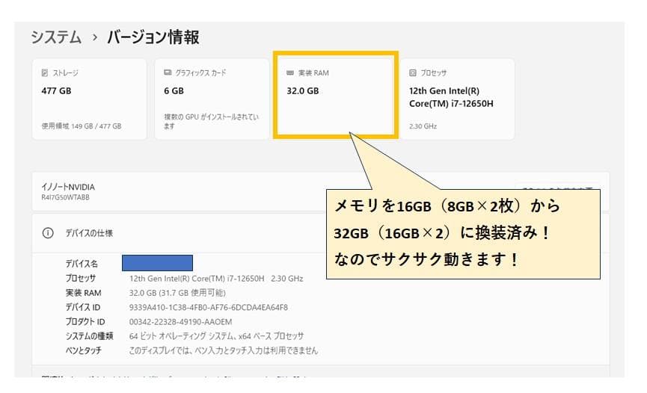
Task: Click the device ID value starting with 9339A410
Action: coord(209,307)
